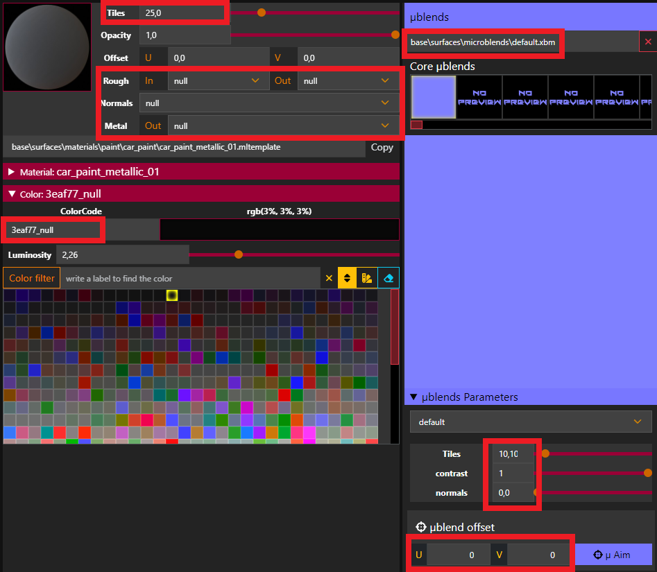The width and height of the screenshot is (657, 572).
Task: Open the Metal Out dropdown
Action: click(x=283, y=125)
